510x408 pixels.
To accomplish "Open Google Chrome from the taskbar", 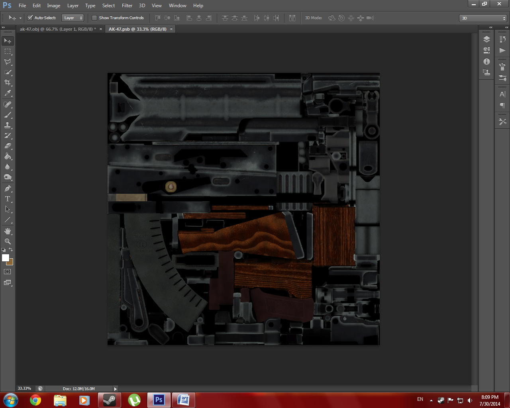I will pos(35,400).
